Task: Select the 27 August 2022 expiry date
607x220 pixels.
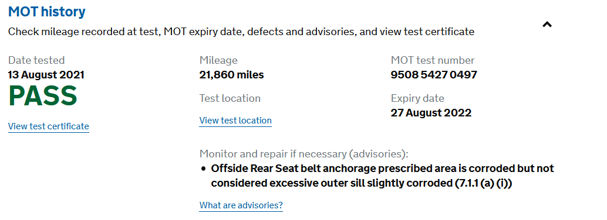Action: [431, 113]
